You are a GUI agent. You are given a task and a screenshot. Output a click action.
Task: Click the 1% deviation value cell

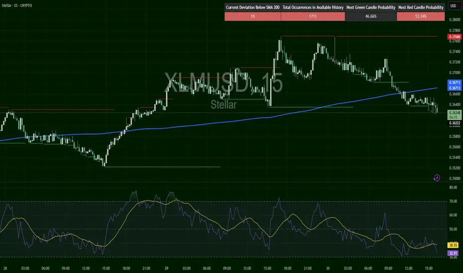click(252, 16)
